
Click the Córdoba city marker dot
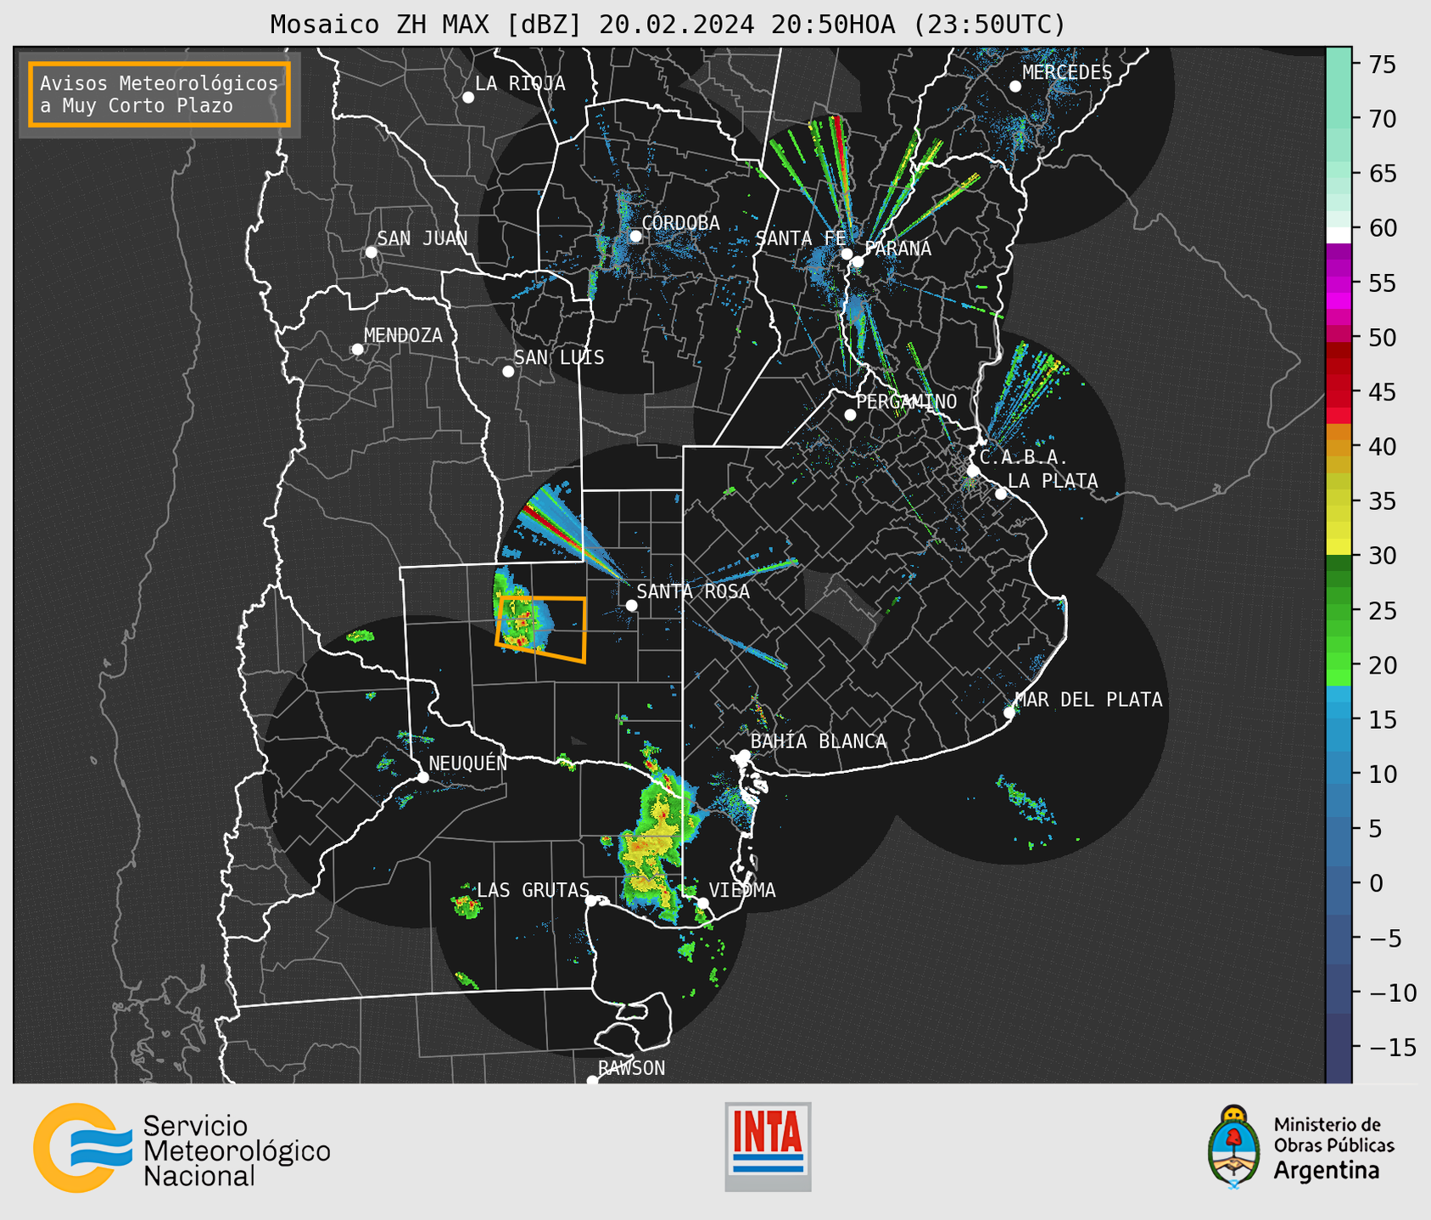click(x=635, y=236)
